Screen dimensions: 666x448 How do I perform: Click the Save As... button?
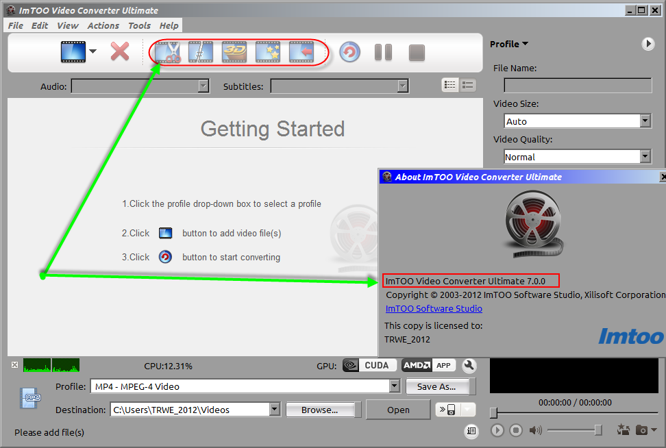[437, 386]
